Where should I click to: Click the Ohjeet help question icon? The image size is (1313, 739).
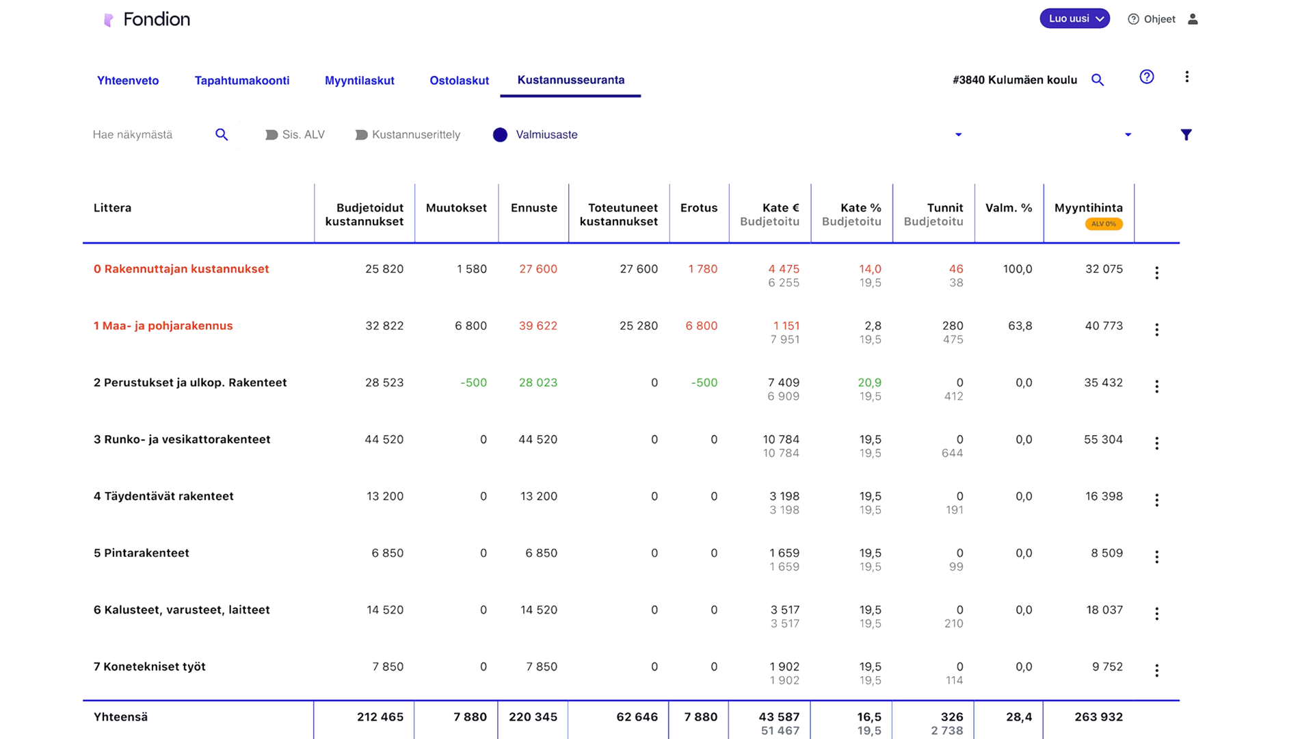pyautogui.click(x=1133, y=19)
